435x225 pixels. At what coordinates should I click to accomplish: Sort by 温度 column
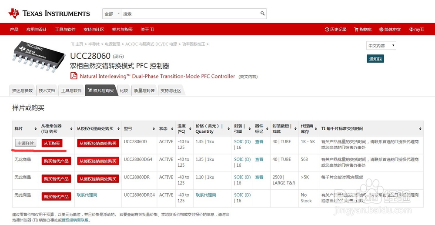point(190,129)
